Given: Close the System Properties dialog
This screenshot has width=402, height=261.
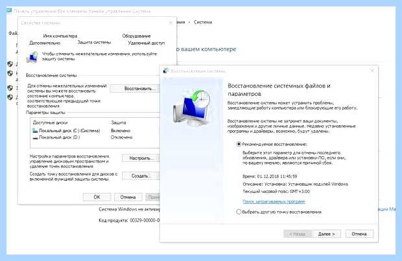Looking at the screenshot, I should [171, 23].
